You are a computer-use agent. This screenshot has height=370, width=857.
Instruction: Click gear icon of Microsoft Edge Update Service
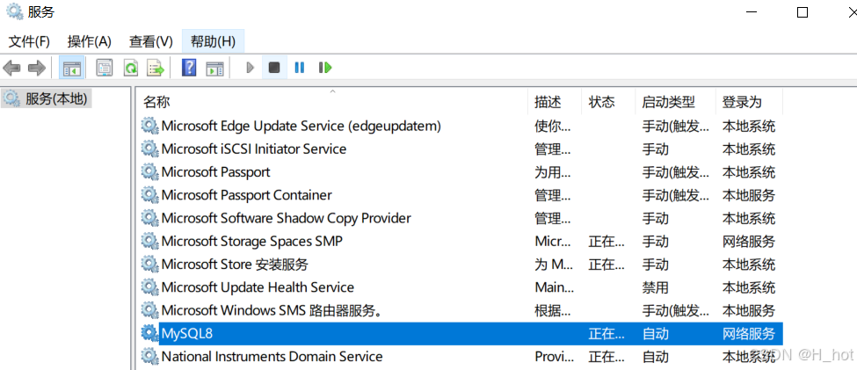(149, 126)
